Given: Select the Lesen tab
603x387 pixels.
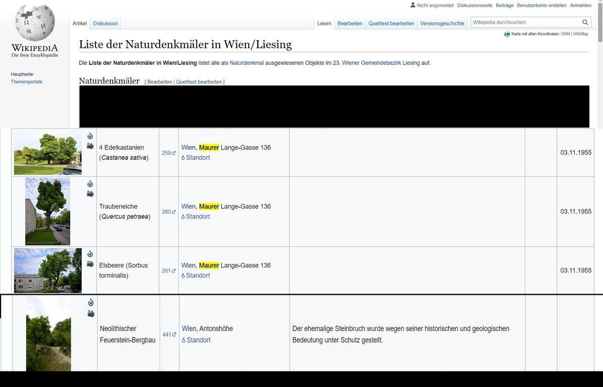Looking at the screenshot, I should pos(324,24).
